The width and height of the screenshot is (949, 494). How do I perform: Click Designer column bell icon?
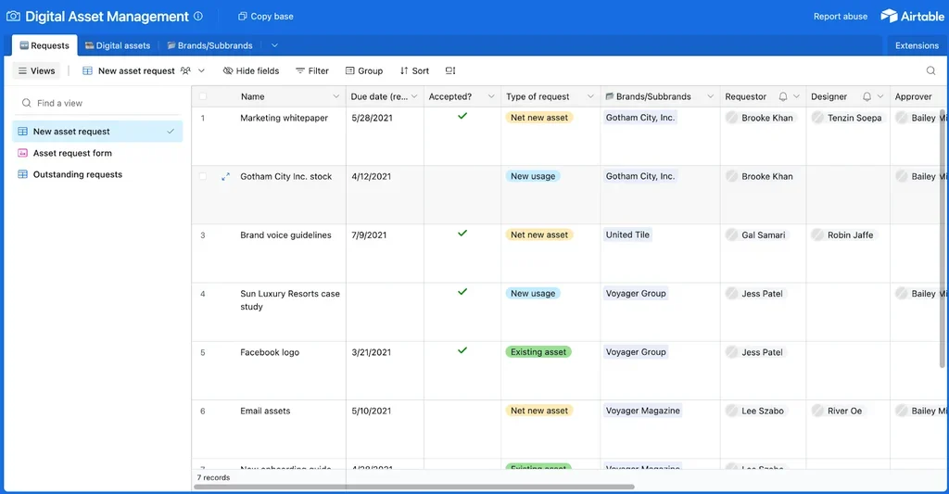867,97
